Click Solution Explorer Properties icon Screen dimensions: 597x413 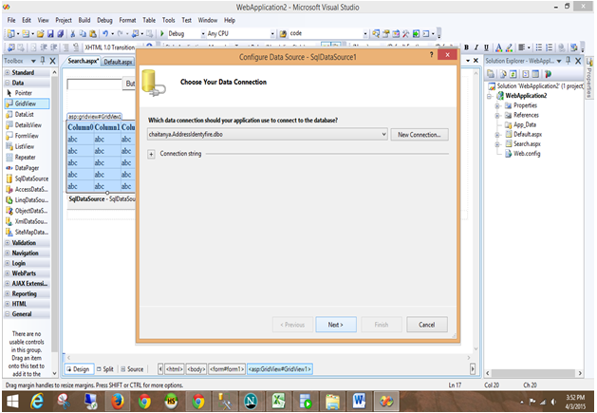(491, 74)
